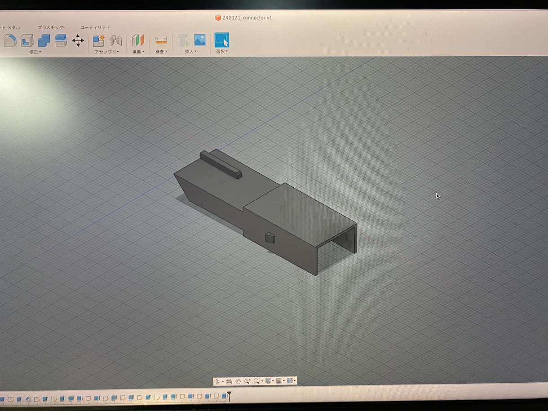Select the Fillet tool in Modify group
The image size is (548, 411).
[x=10, y=40]
